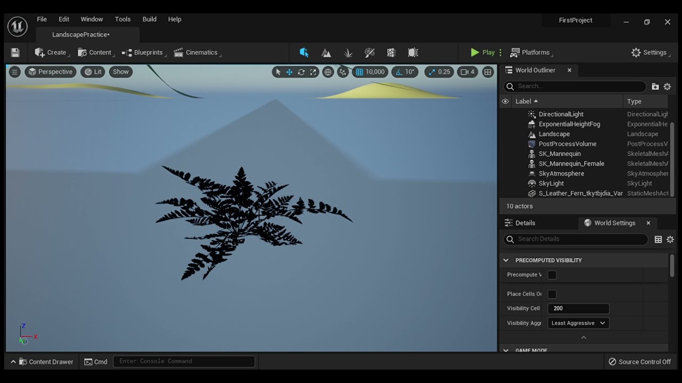682x383 pixels.
Task: Click the SK_Mannequin skeleton icon
Action: (x=531, y=154)
